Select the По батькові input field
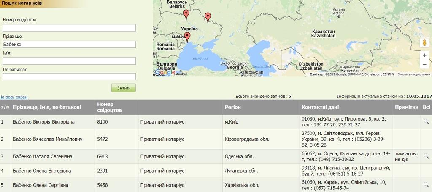Image resolution: width=432 pixels, height=192 pixels. [69, 76]
